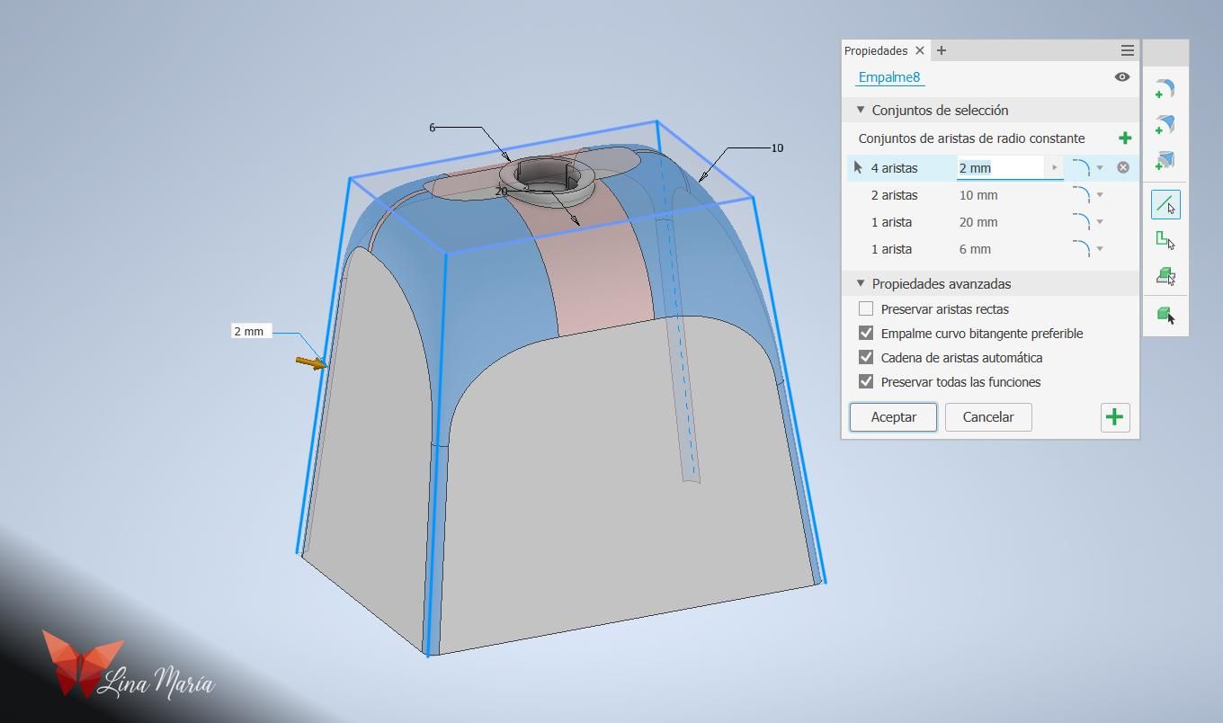Open fillet type dropdown for 20 mm row

coord(1100,222)
